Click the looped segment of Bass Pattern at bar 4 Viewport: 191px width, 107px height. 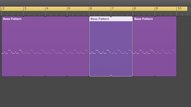[56, 47]
